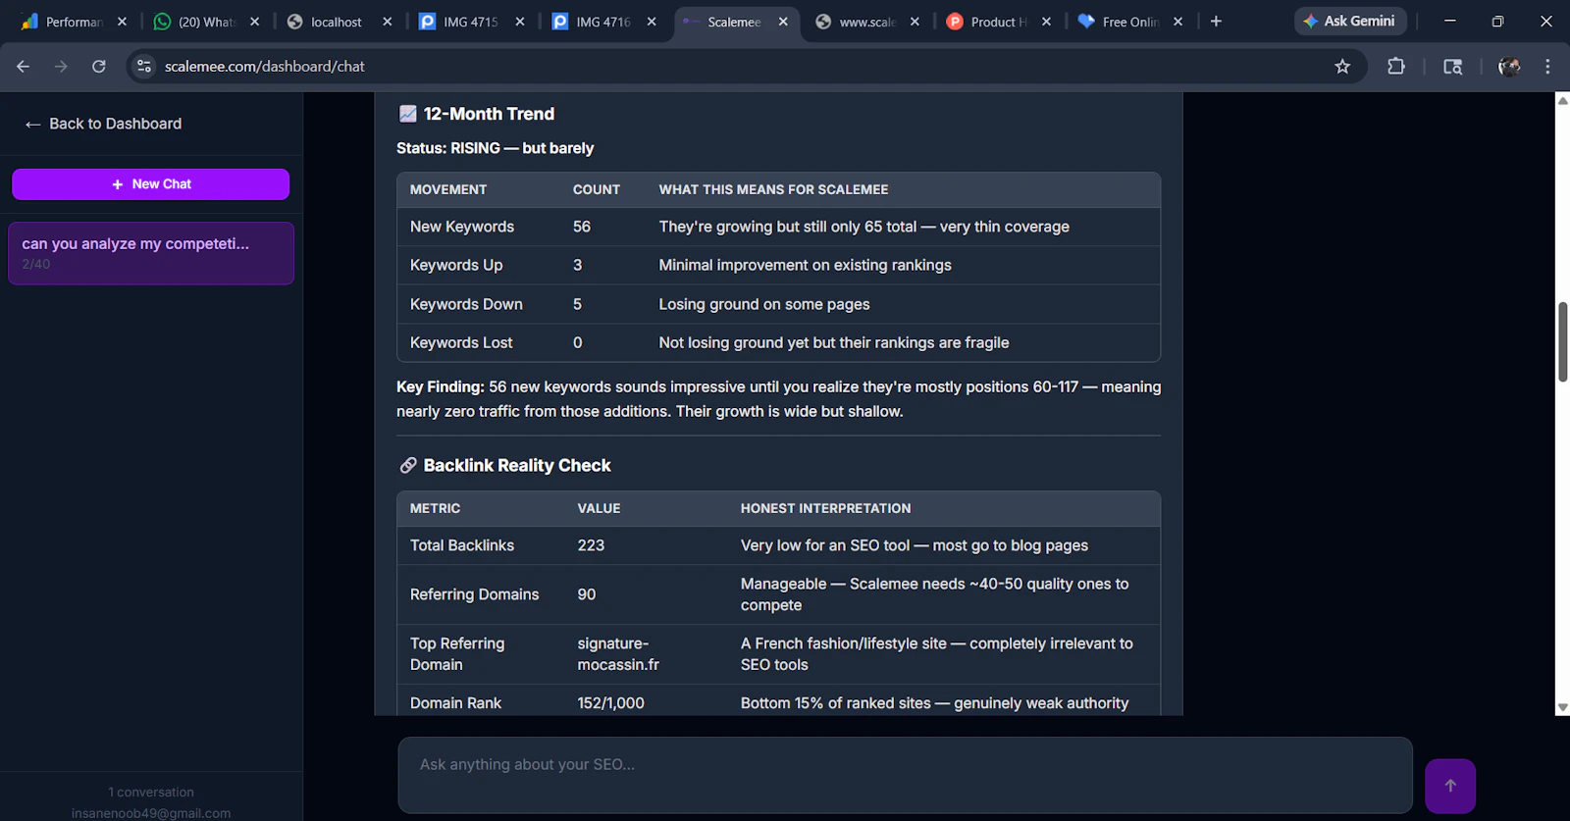Focus the 'Ask anything about your SEO' input
The width and height of the screenshot is (1570, 821).
pyautogui.click(x=905, y=775)
